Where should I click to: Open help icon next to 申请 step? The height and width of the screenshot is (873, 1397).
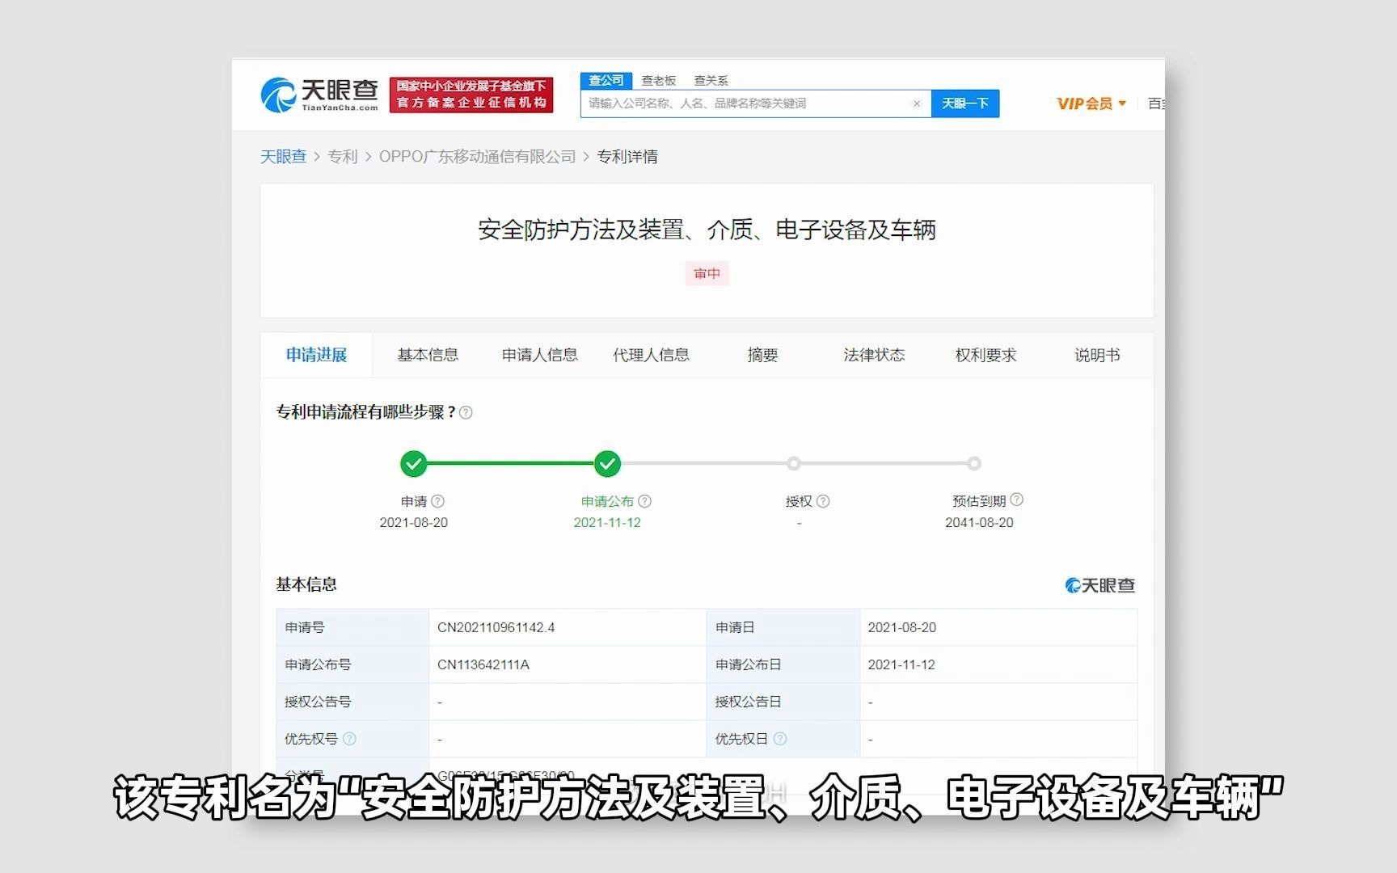tap(437, 501)
